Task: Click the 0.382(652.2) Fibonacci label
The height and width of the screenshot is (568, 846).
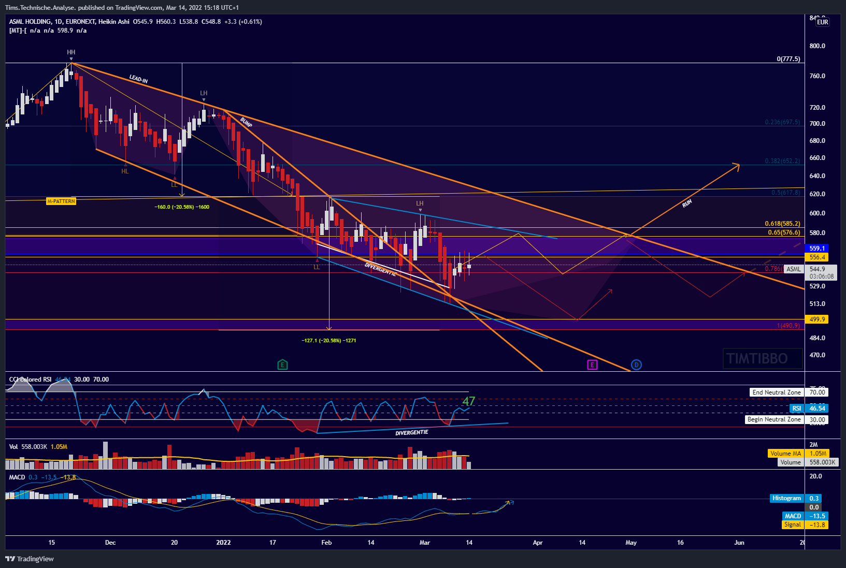Action: 782,161
